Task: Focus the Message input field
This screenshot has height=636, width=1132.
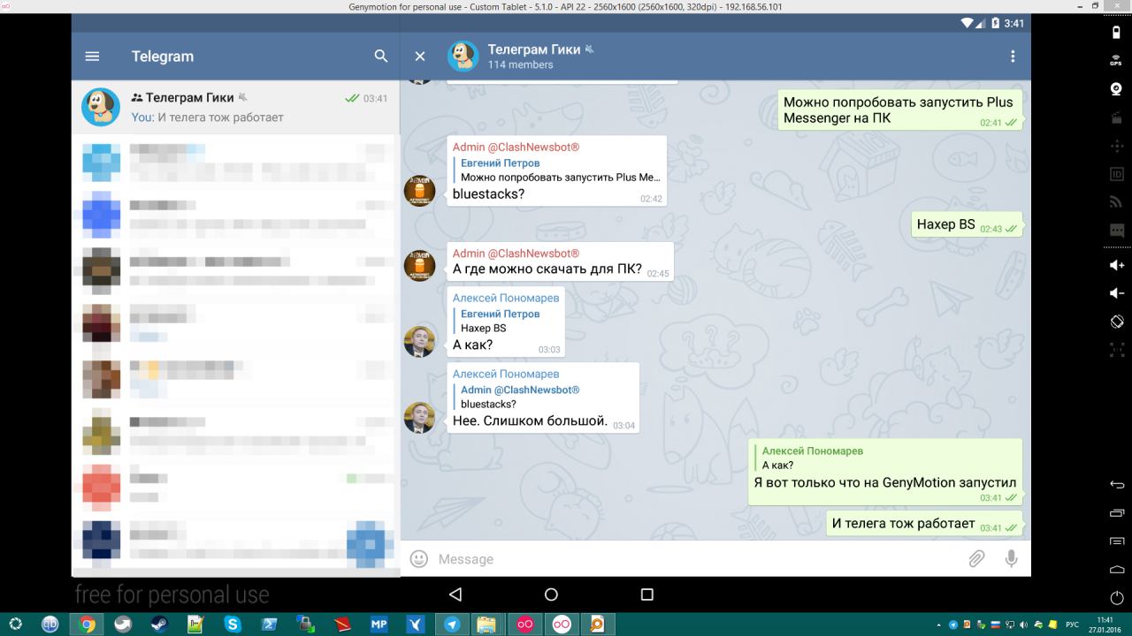Action: (x=699, y=559)
